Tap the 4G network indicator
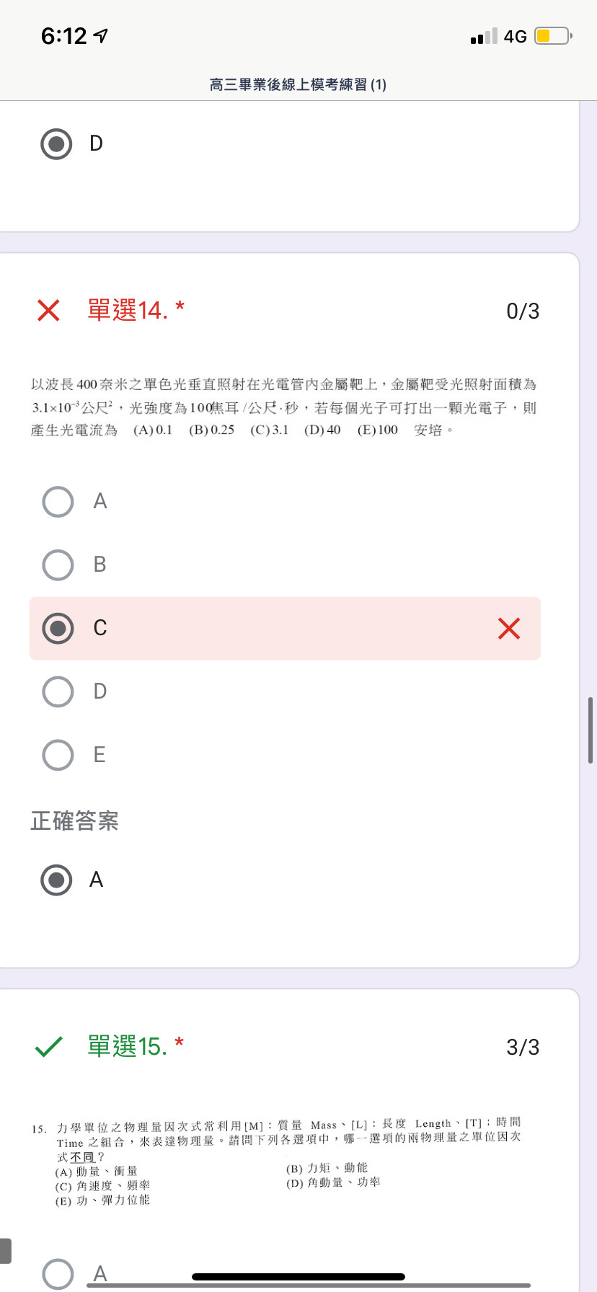The height and width of the screenshot is (1292, 597). click(x=515, y=36)
